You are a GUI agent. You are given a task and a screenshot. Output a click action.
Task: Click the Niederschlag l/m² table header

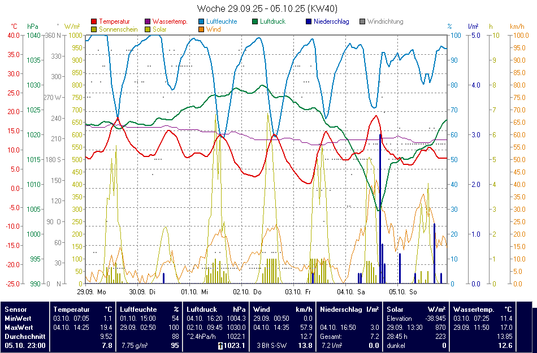pos(349,310)
